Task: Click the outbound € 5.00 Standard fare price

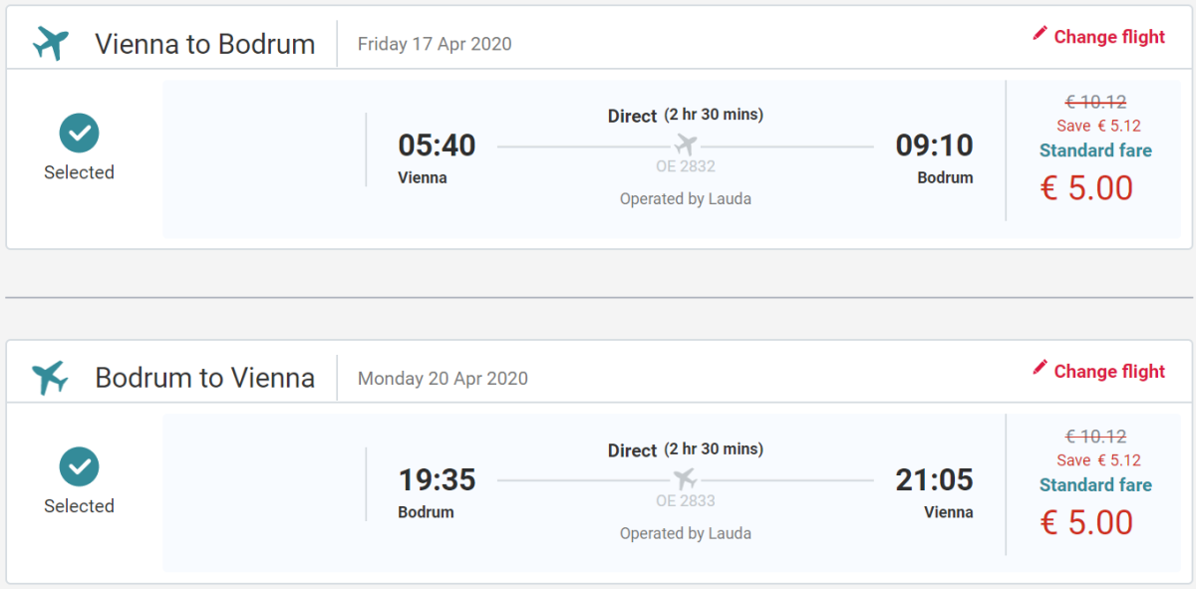Action: tap(1086, 187)
